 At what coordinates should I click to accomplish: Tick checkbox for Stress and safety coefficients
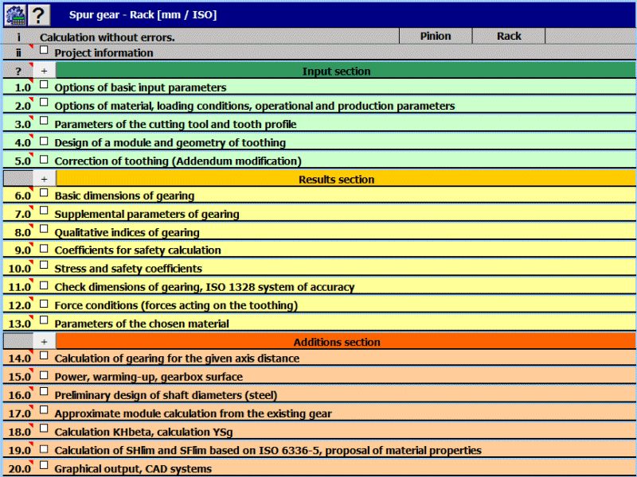pyautogui.click(x=44, y=266)
